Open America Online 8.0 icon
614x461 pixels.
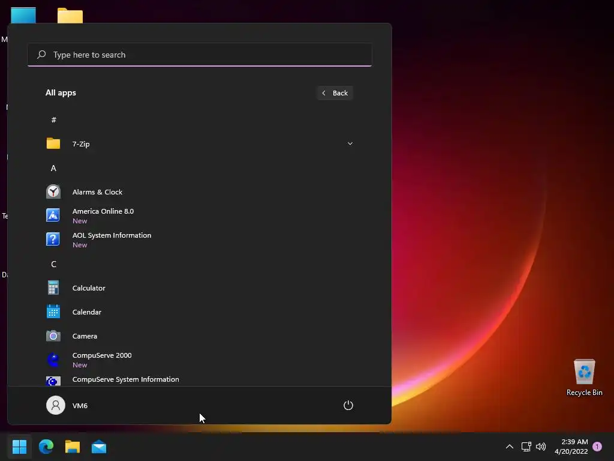(x=53, y=215)
